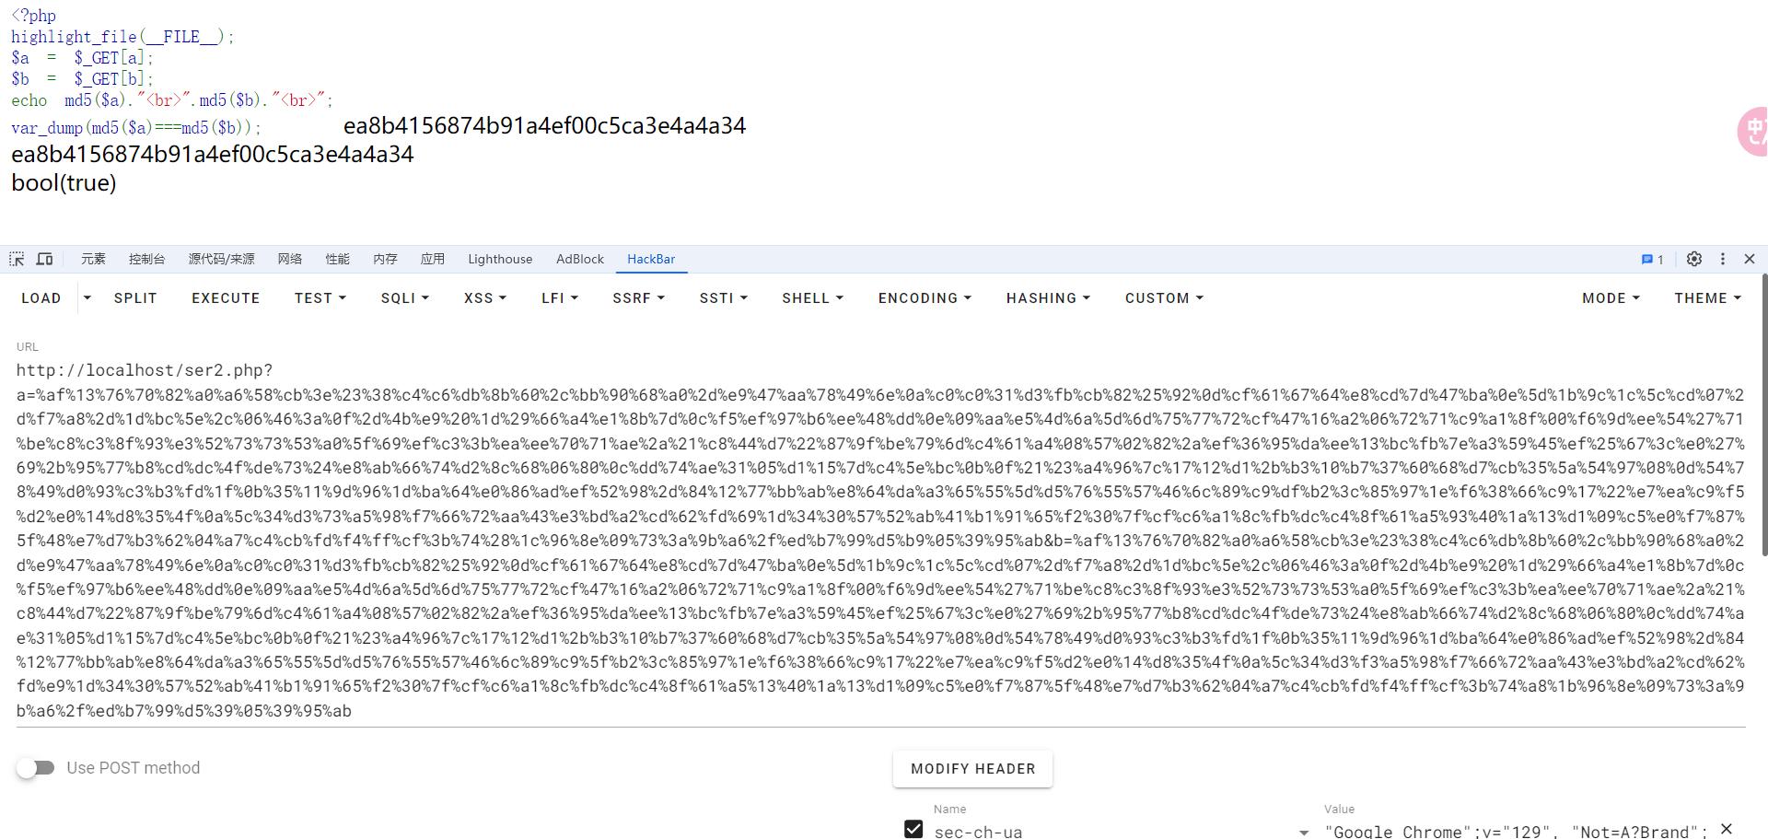Open the HASHING dropdown
This screenshot has height=839, width=1768.
click(1047, 298)
